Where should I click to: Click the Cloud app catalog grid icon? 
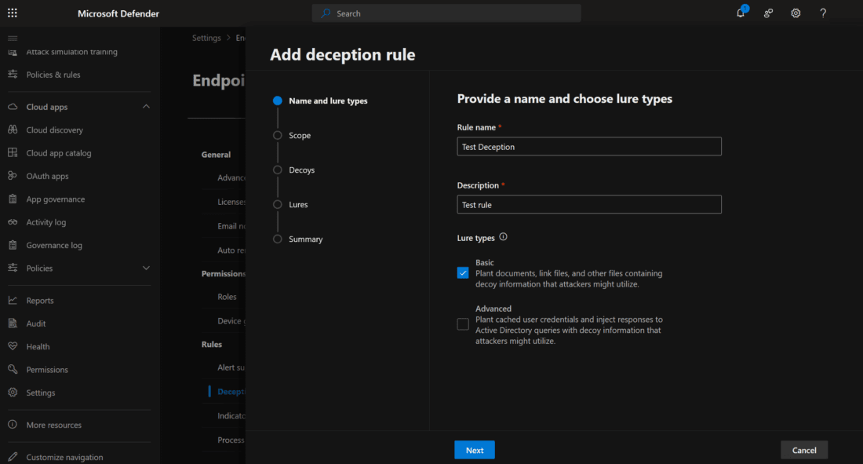(13, 152)
